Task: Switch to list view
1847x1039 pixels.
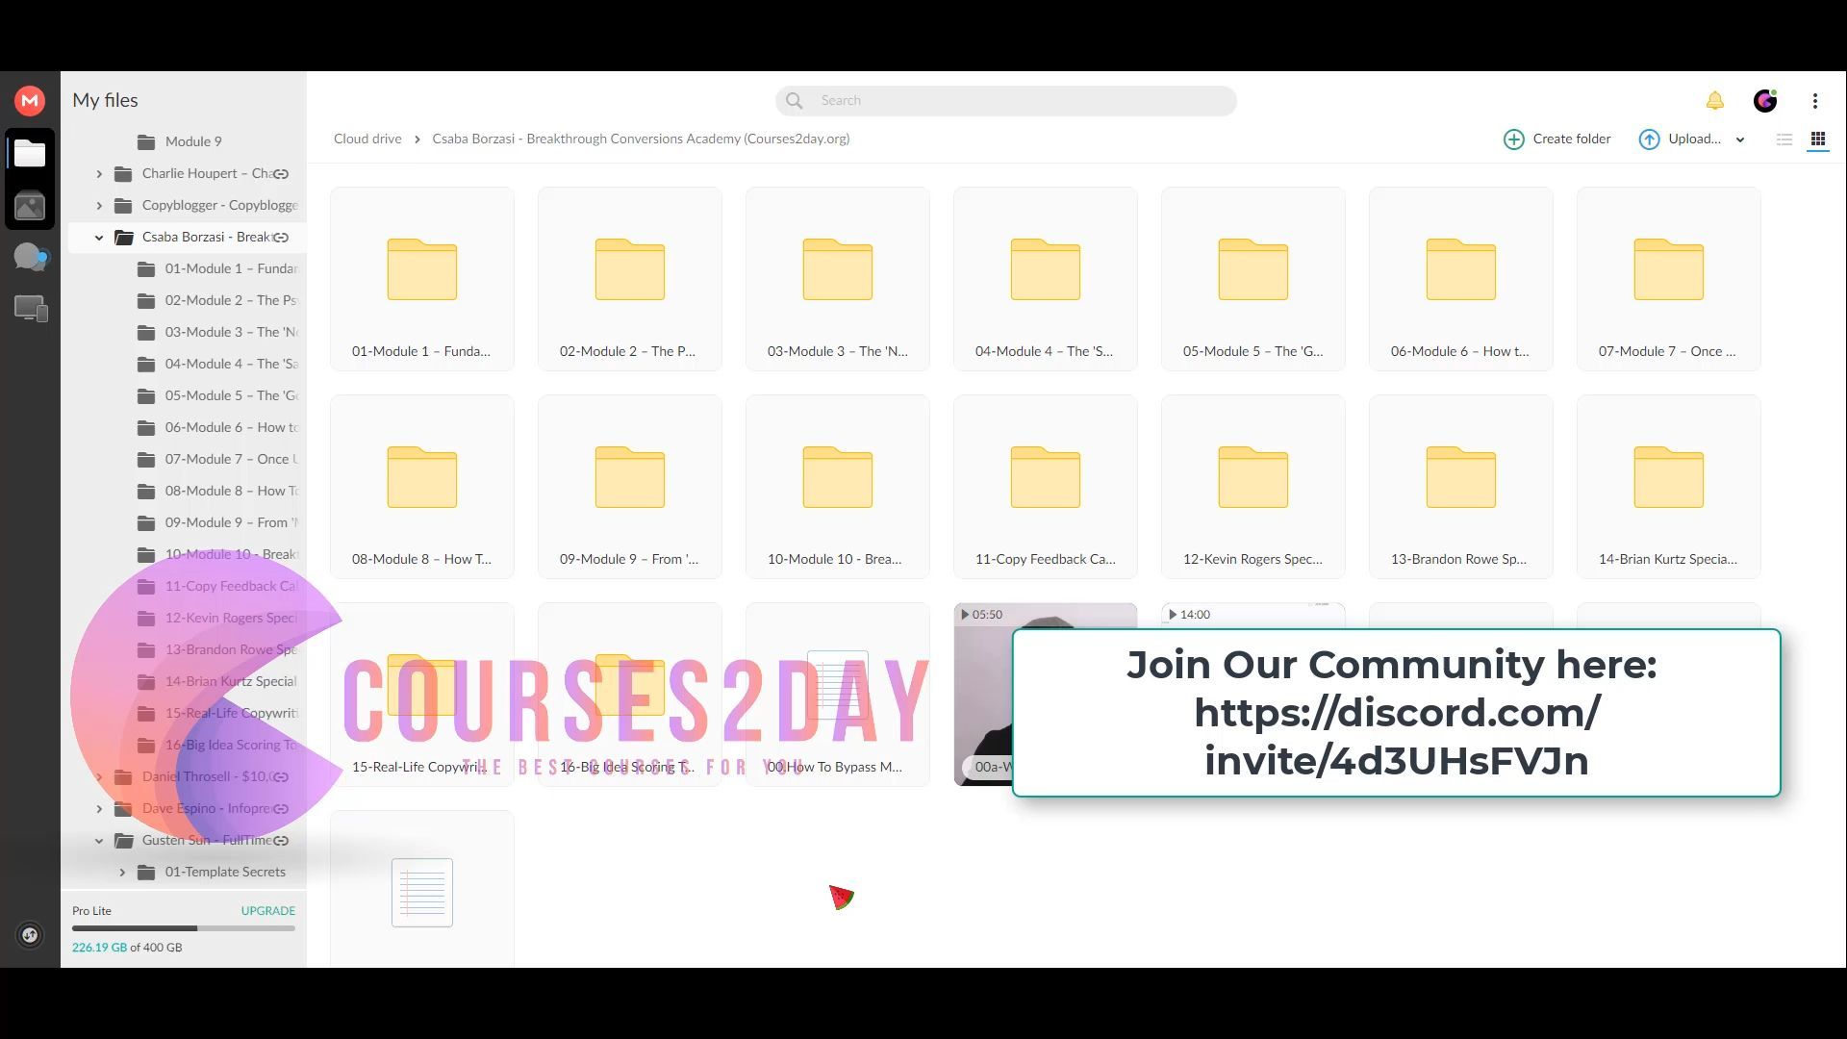Action: (x=1784, y=139)
